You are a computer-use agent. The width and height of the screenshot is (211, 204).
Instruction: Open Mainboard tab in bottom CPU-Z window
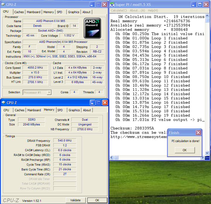[34, 110]
